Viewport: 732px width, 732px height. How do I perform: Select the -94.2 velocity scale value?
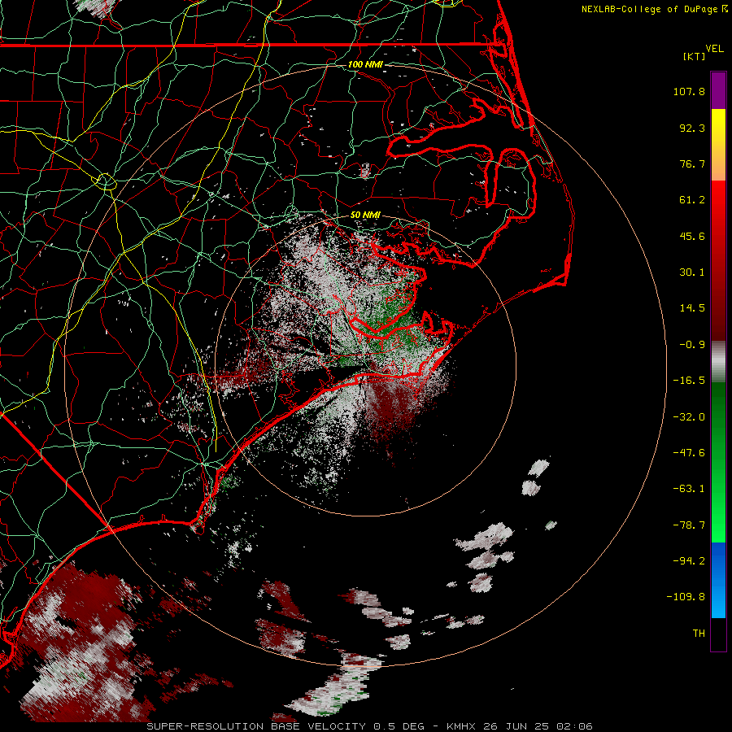pyautogui.click(x=689, y=561)
